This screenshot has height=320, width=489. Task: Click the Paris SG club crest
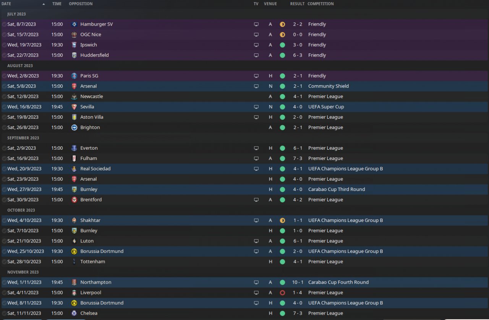[74, 76]
